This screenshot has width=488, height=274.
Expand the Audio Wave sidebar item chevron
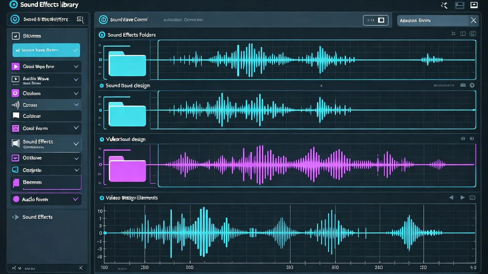[x=76, y=80]
